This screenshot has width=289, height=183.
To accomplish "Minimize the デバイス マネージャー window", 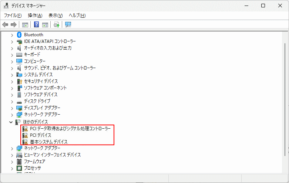I will tap(246, 6).
